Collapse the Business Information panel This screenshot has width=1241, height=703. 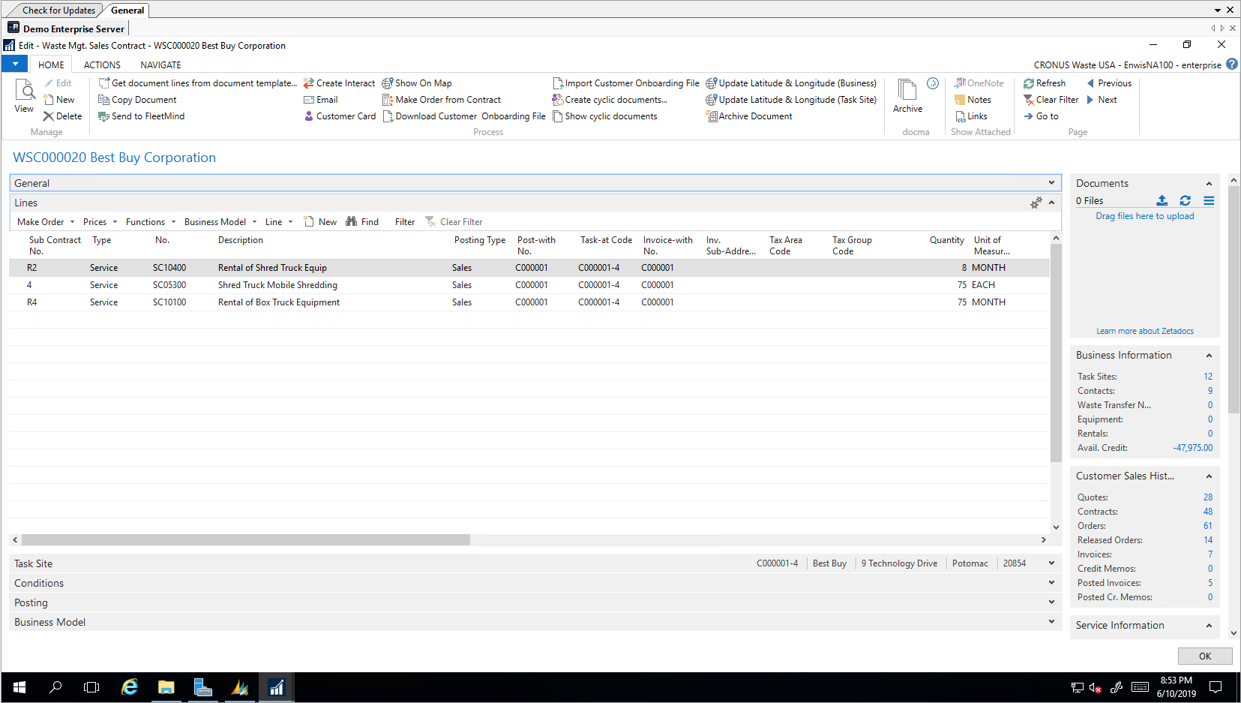(1209, 355)
